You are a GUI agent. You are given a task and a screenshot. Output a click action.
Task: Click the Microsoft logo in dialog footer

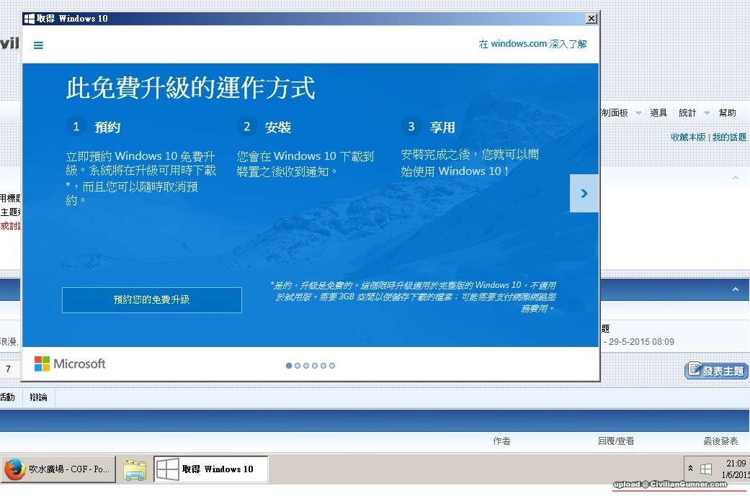(70, 364)
